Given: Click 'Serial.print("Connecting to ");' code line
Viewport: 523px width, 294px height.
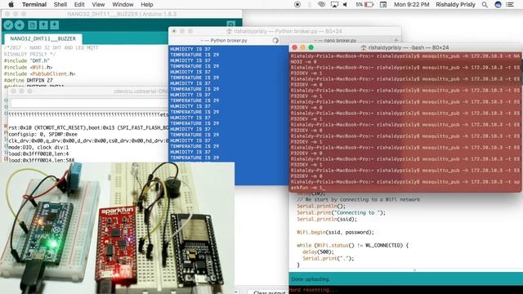Looking at the screenshot, I should click(x=341, y=212).
